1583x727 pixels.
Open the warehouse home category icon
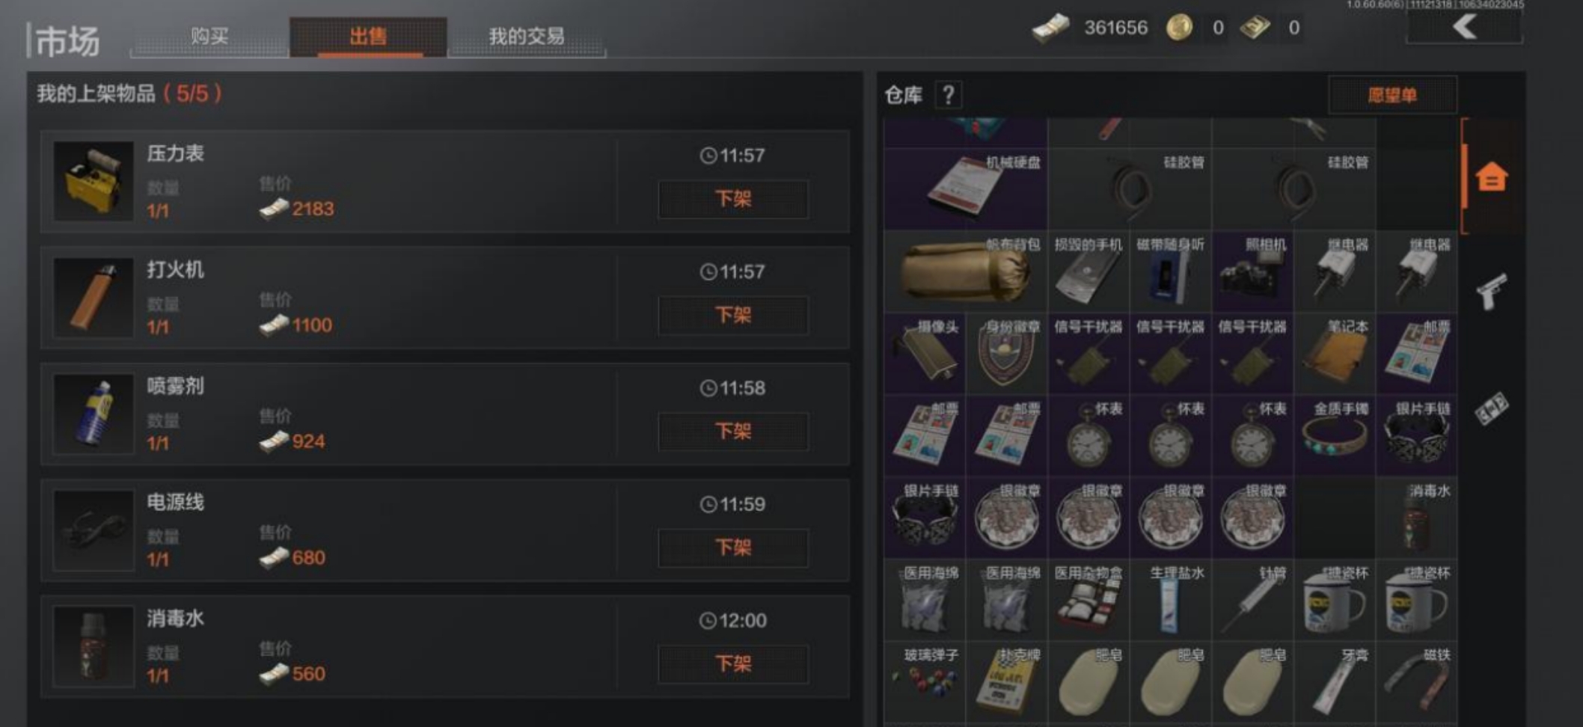tap(1492, 177)
